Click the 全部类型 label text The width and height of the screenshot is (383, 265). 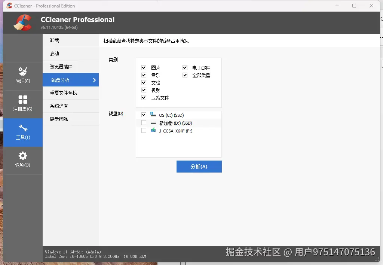(x=201, y=75)
